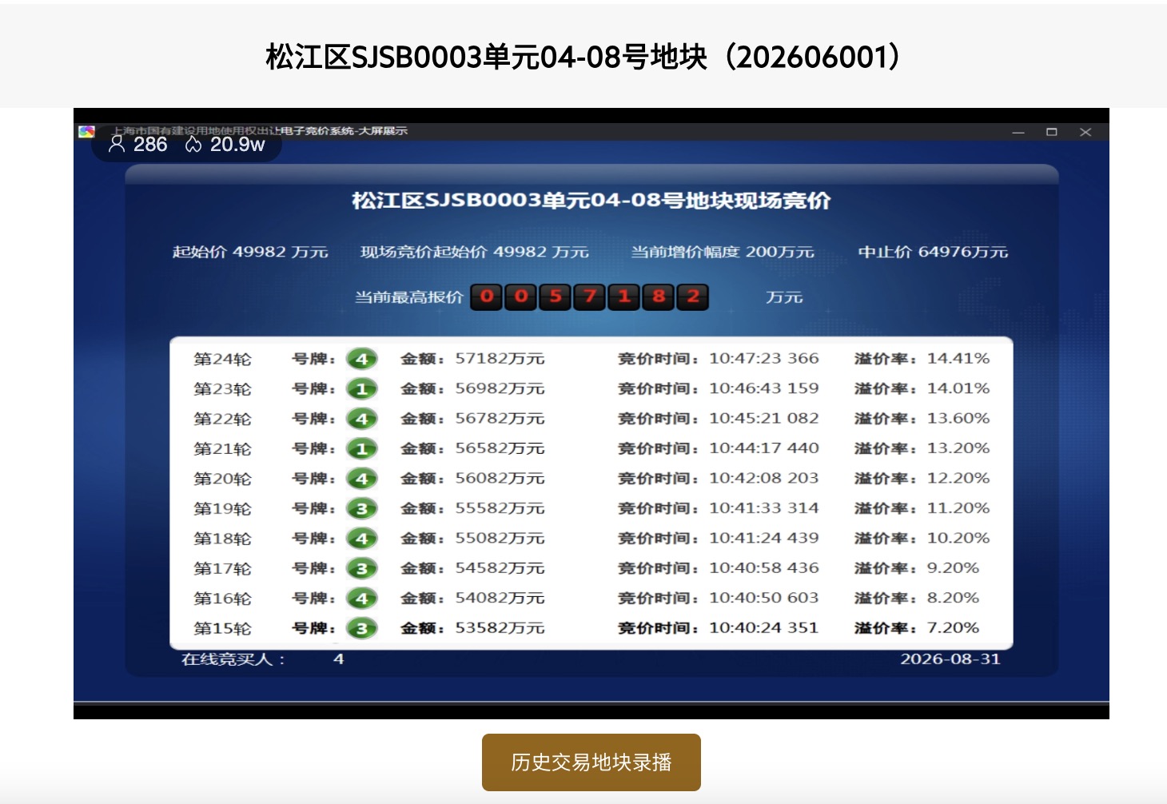Click premium rate 13.60%
Viewport: 1167px width, 804px height.
tap(958, 419)
